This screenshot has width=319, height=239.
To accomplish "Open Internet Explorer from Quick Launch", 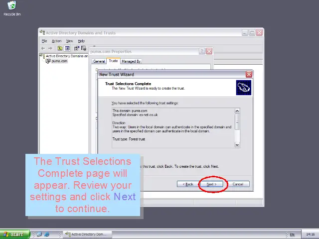I will coord(47,235).
